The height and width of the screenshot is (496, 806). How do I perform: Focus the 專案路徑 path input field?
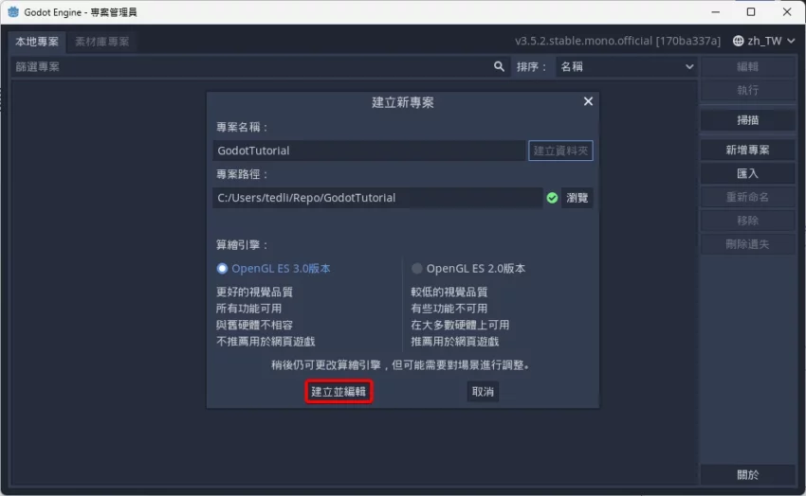(x=377, y=198)
